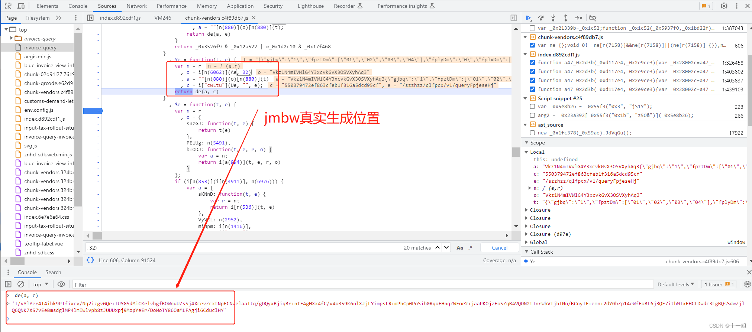Image resolution: width=752 pixels, height=332 pixels.
Task: Step out of current function
Action: point(565,18)
